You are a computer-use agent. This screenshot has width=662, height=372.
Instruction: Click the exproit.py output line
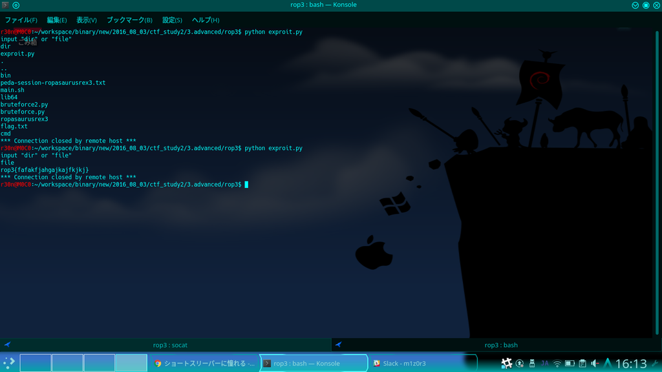(17, 54)
